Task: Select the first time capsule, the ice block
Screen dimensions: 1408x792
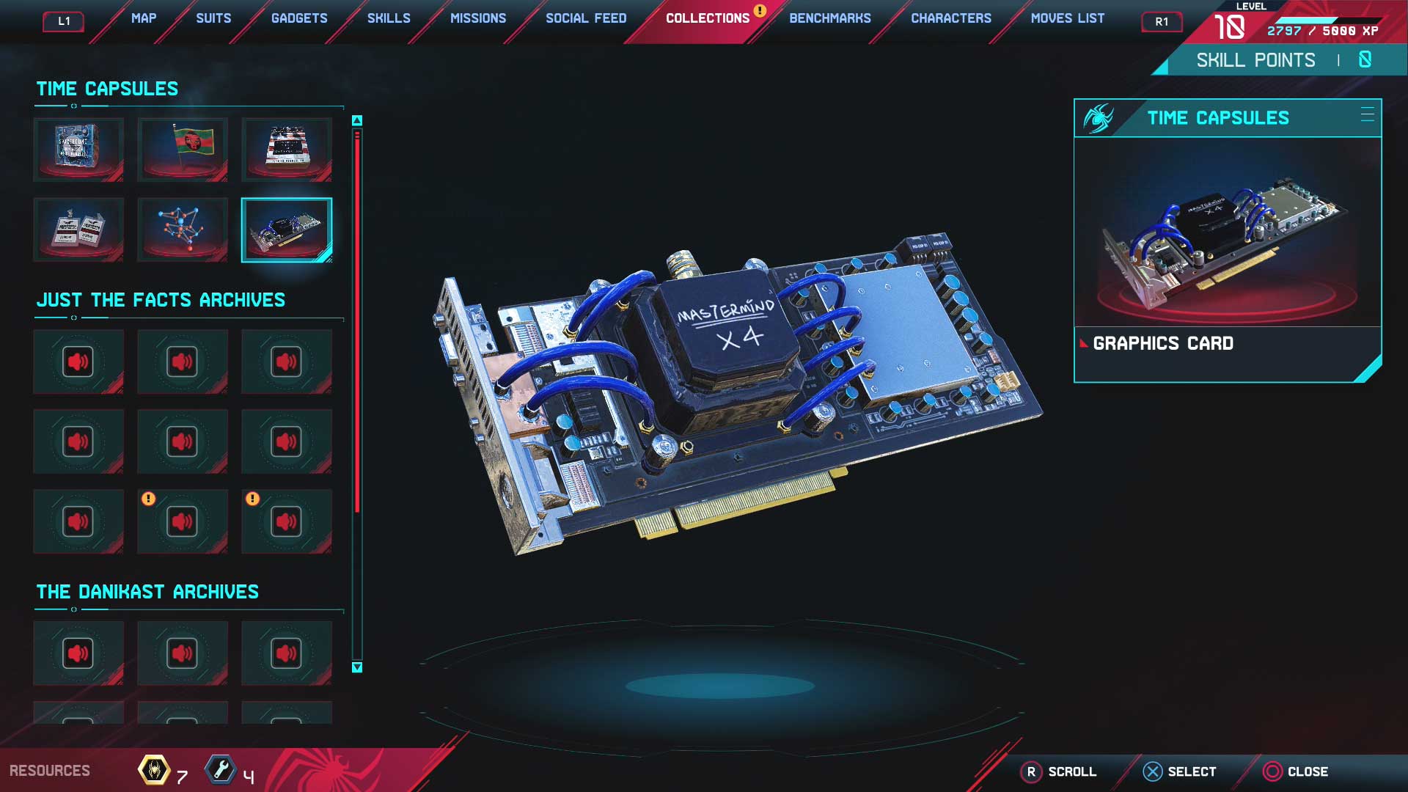Action: coord(78,150)
